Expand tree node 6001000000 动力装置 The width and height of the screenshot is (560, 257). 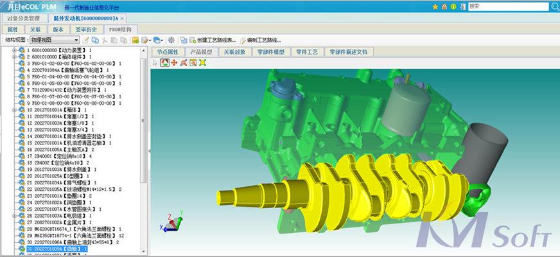point(14,49)
